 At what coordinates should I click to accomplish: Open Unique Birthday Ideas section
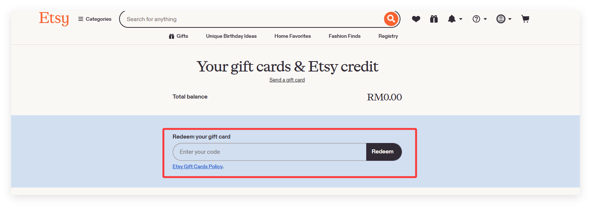tap(231, 36)
